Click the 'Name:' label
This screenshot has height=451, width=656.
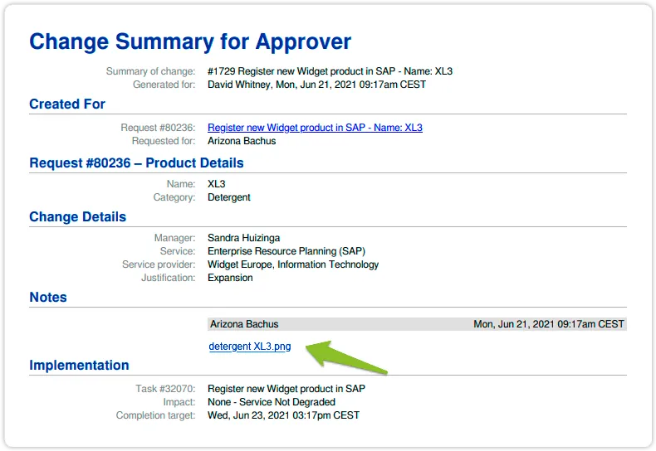pyautogui.click(x=181, y=184)
